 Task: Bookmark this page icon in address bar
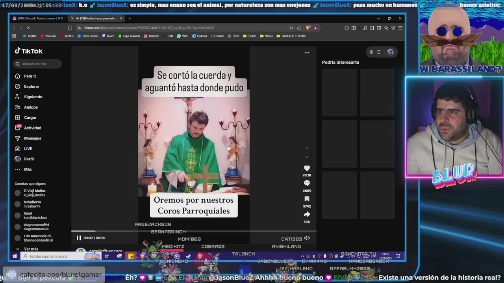pos(70,28)
